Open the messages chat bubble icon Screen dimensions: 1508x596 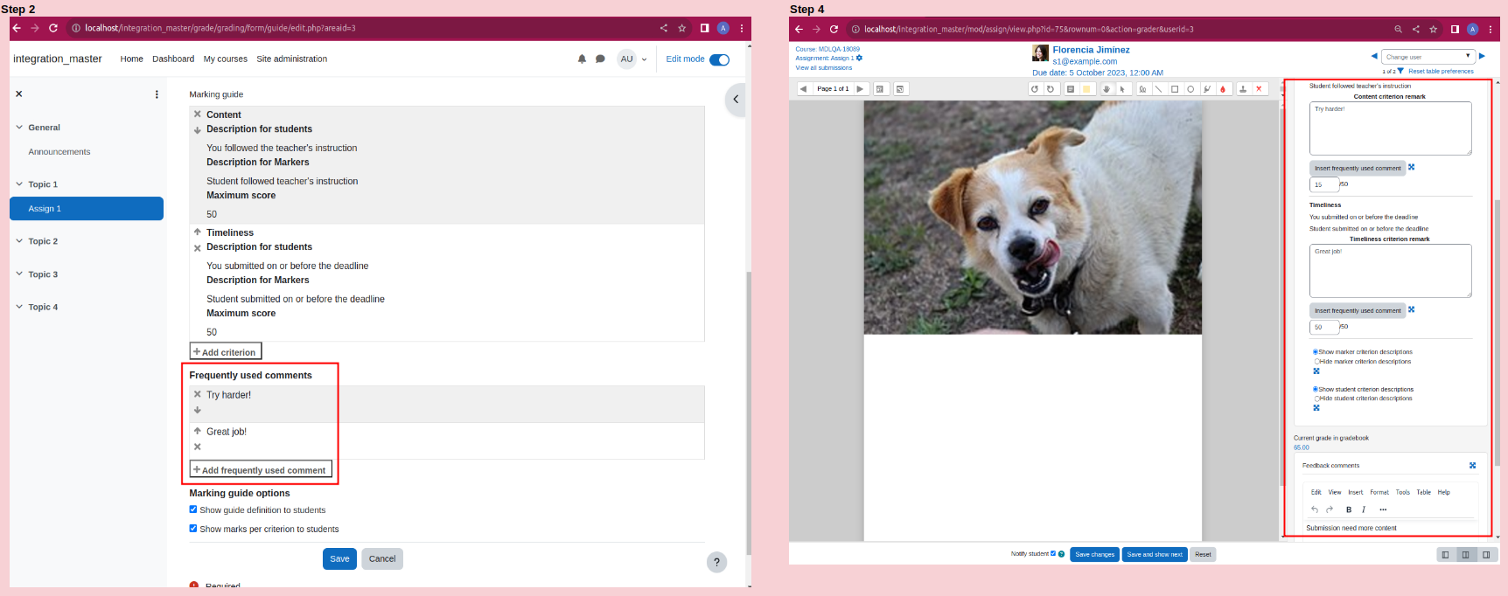coord(600,59)
